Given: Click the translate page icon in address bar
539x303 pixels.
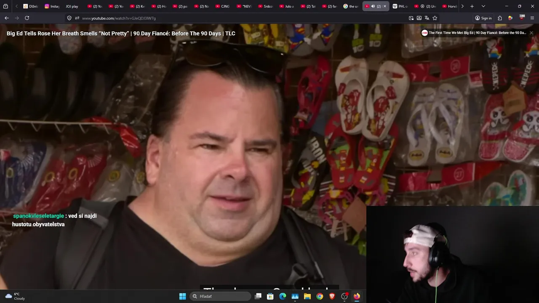Looking at the screenshot, I should [x=427, y=18].
